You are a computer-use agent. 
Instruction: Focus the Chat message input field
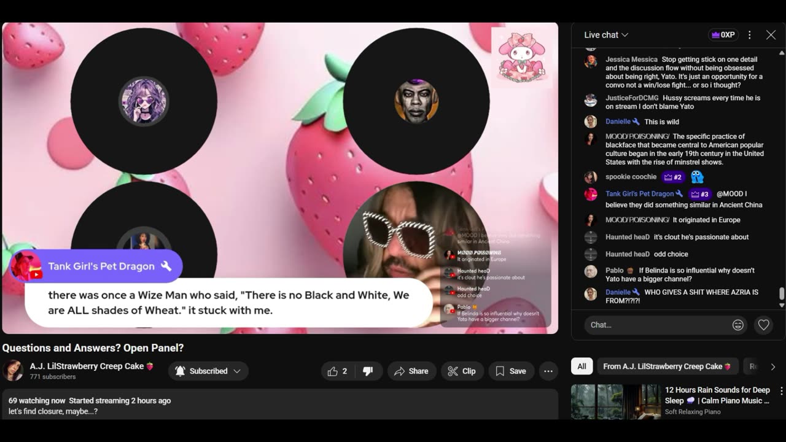[666, 325]
